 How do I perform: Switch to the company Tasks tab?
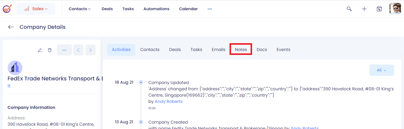(x=196, y=49)
